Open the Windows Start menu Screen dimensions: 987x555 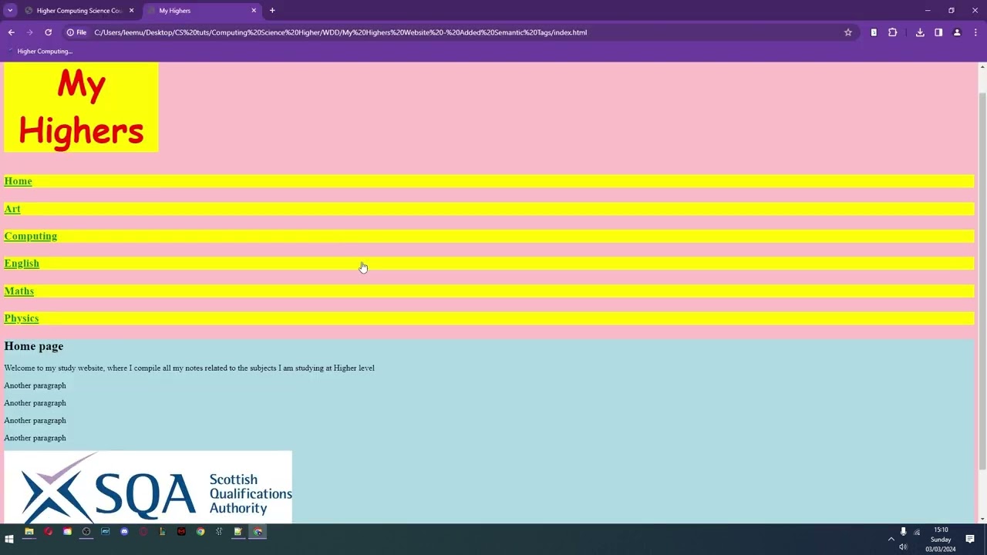point(9,539)
